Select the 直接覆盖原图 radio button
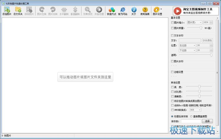 point(191,116)
